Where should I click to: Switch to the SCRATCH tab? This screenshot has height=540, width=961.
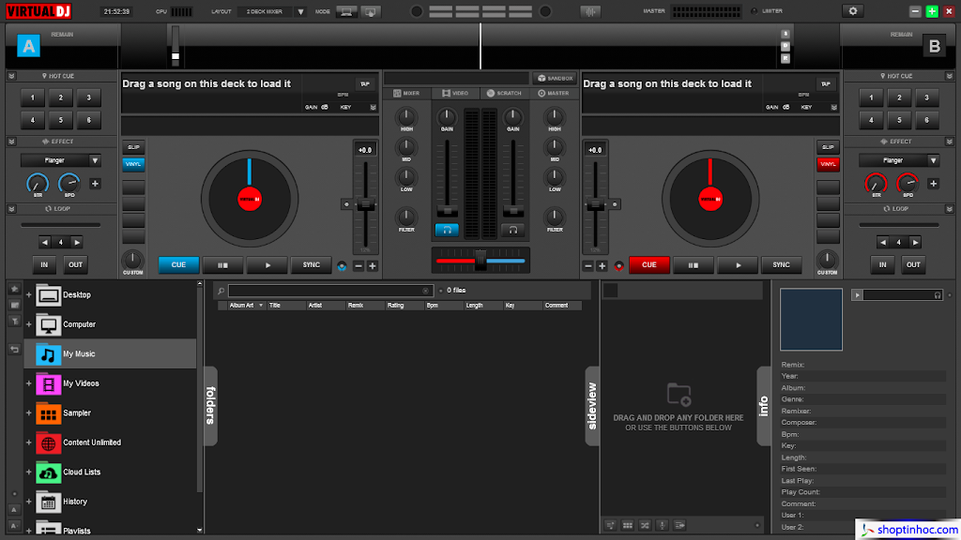coord(504,94)
